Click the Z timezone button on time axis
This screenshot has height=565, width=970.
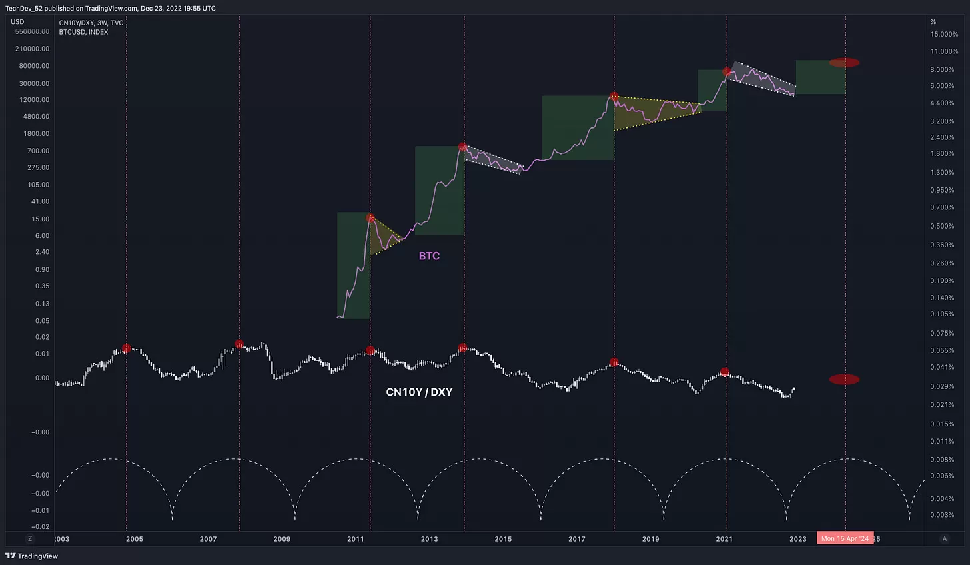pos(29,538)
